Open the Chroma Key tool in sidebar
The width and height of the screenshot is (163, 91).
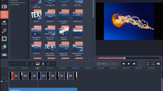coord(4,47)
